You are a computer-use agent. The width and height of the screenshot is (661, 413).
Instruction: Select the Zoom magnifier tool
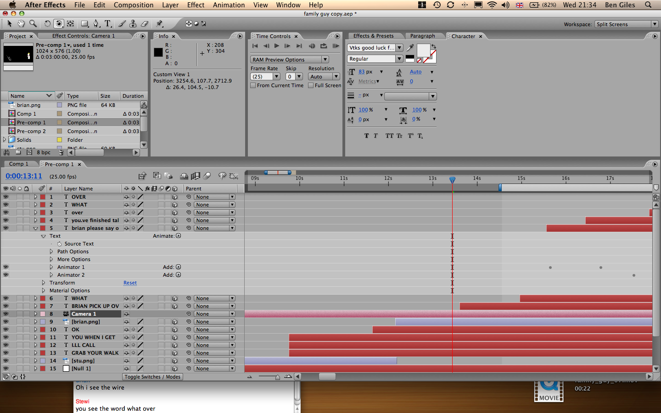[33, 23]
